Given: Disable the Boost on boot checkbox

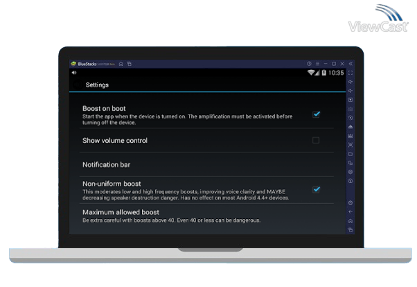Looking at the screenshot, I should pos(316,114).
